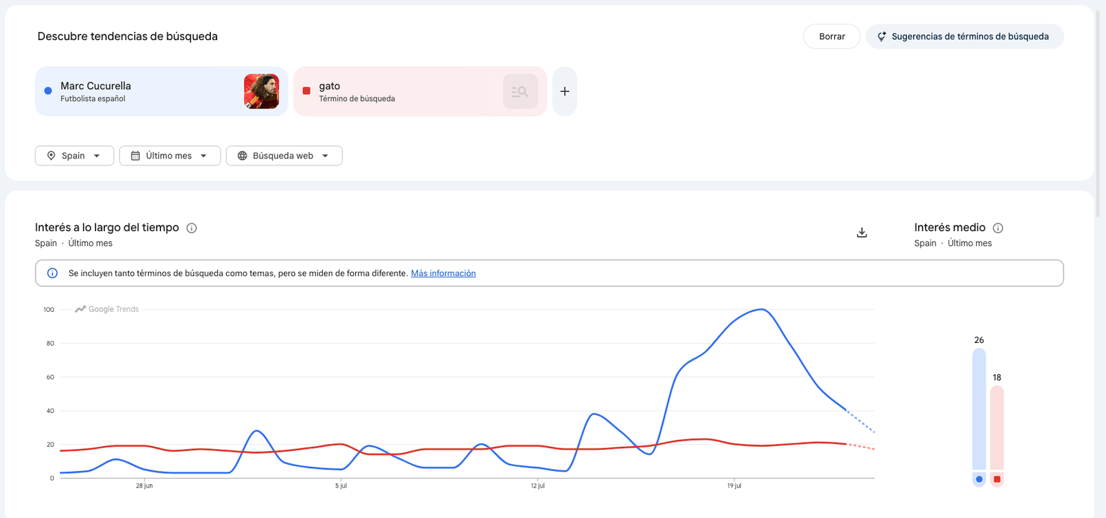This screenshot has width=1106, height=518.
Task: Click the 12 jul date label on chart axis
Action: tap(538, 486)
